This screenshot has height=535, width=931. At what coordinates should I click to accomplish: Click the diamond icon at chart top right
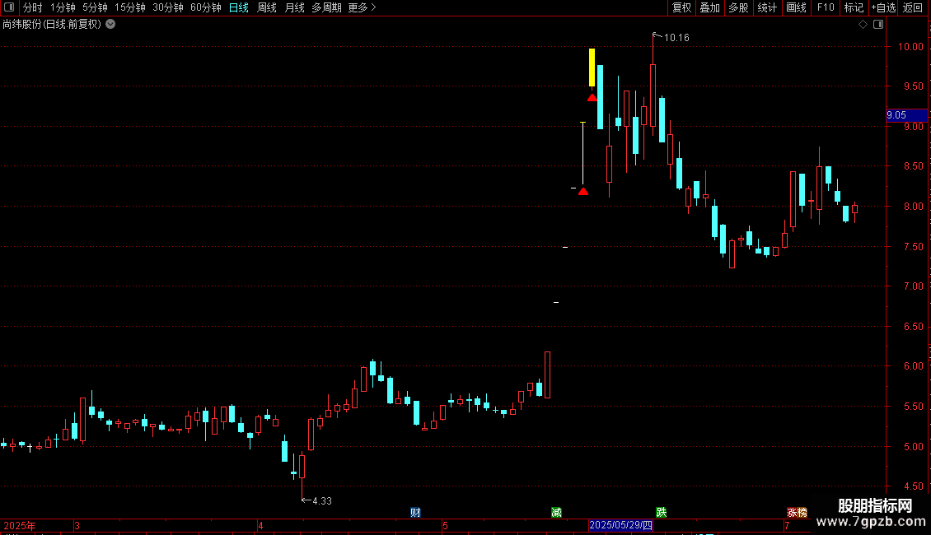pyautogui.click(x=863, y=25)
